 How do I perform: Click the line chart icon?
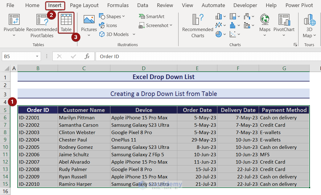219,25
